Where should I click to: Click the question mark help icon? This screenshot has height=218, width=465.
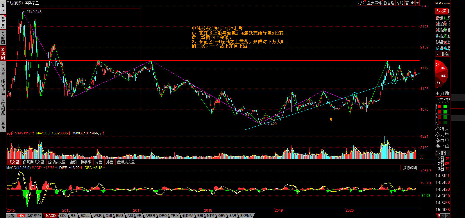click(437, 54)
